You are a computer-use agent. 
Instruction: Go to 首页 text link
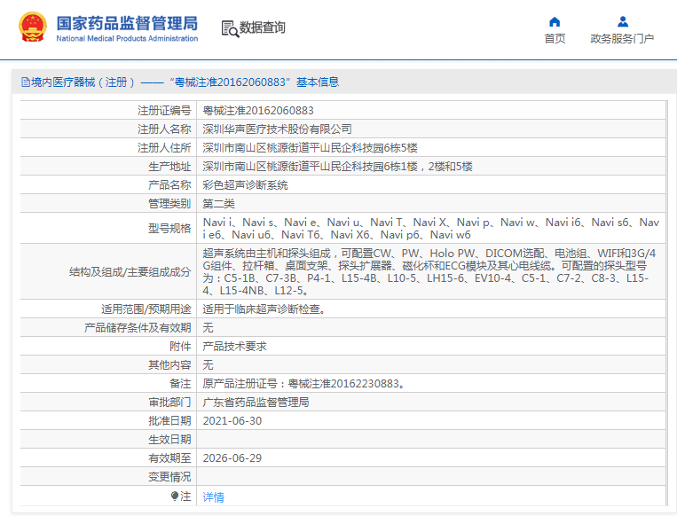click(x=555, y=39)
